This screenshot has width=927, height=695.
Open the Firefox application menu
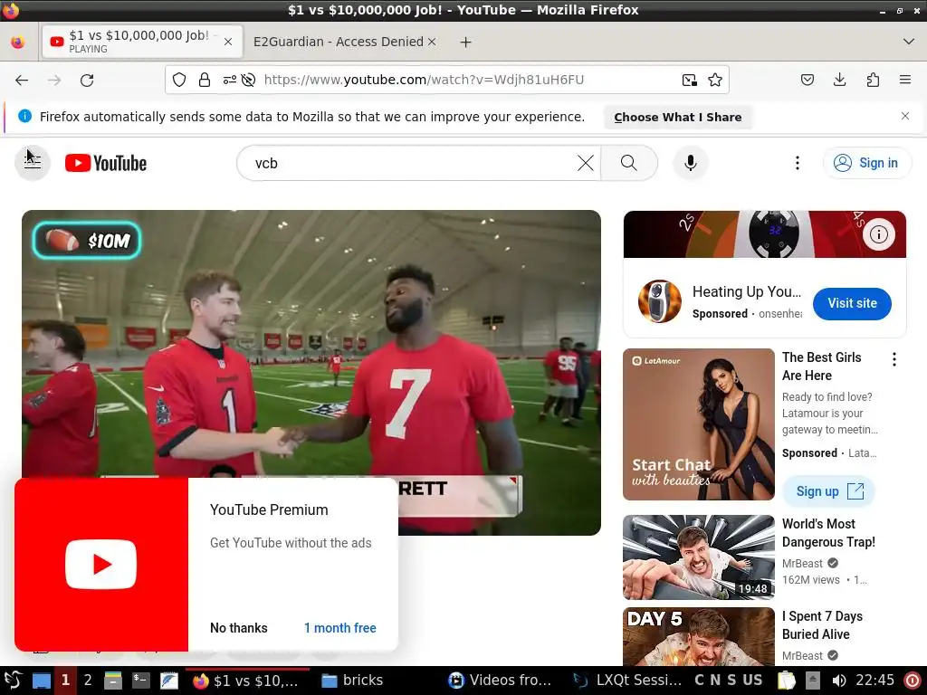pyautogui.click(x=905, y=80)
